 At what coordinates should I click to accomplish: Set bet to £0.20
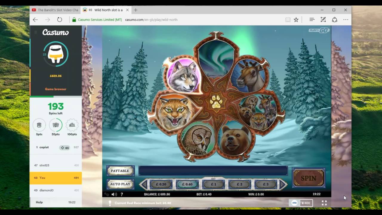[x=161, y=184]
